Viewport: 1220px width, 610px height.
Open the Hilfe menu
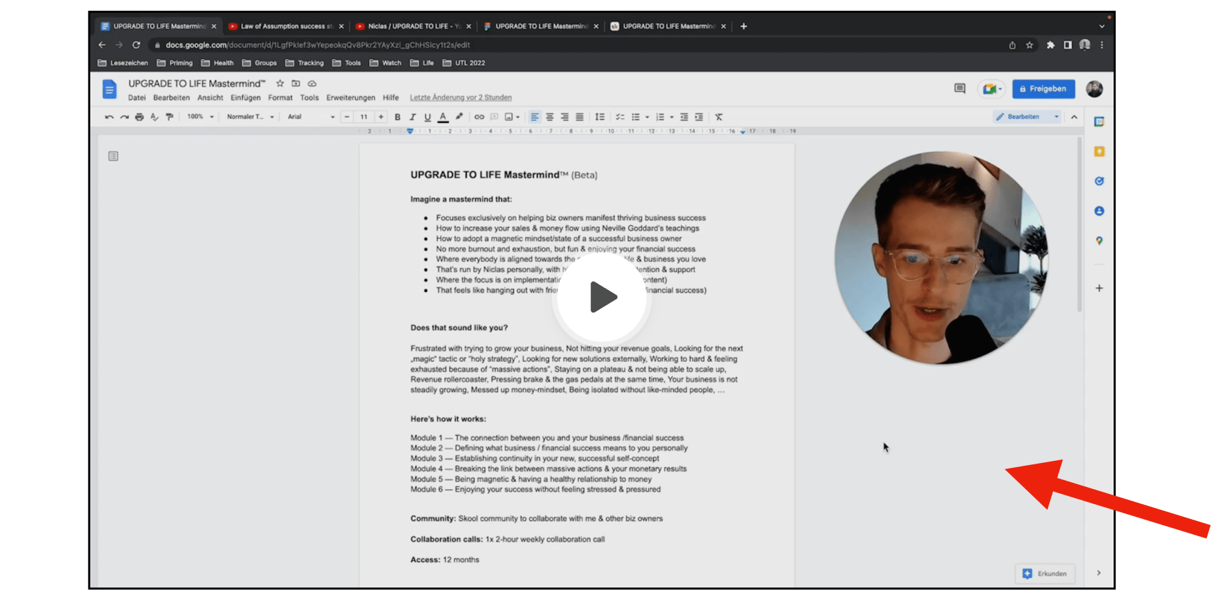(391, 98)
